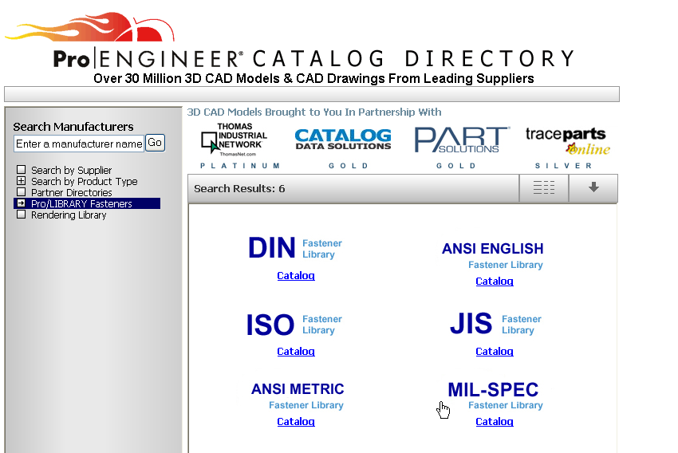Screen dimensions: 678x453
Task: Click the GOLD label under Catalog Data Solutions
Action: coord(348,166)
